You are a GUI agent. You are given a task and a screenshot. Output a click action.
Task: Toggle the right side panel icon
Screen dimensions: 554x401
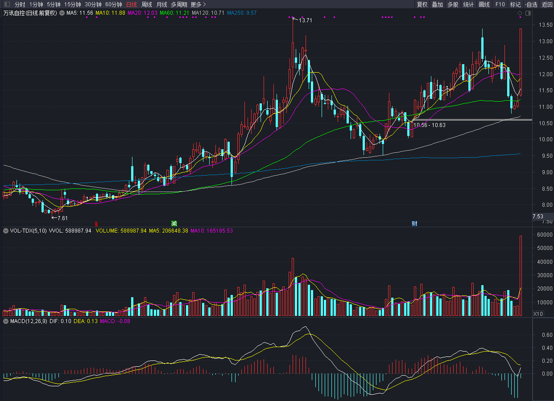point(528,13)
